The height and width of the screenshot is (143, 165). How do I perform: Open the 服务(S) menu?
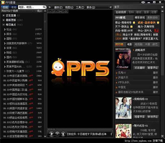point(91,7)
